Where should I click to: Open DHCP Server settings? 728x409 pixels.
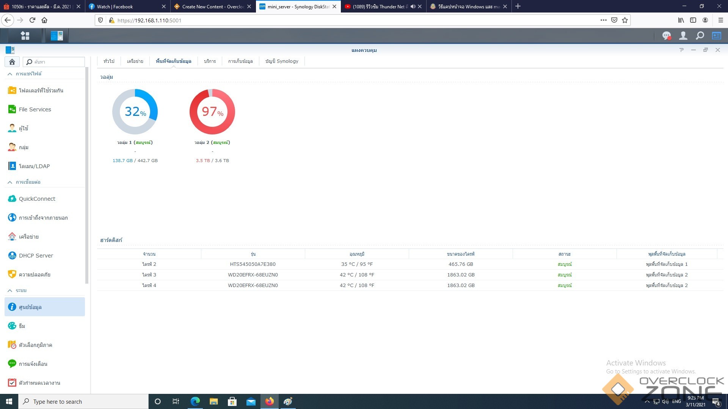36,256
